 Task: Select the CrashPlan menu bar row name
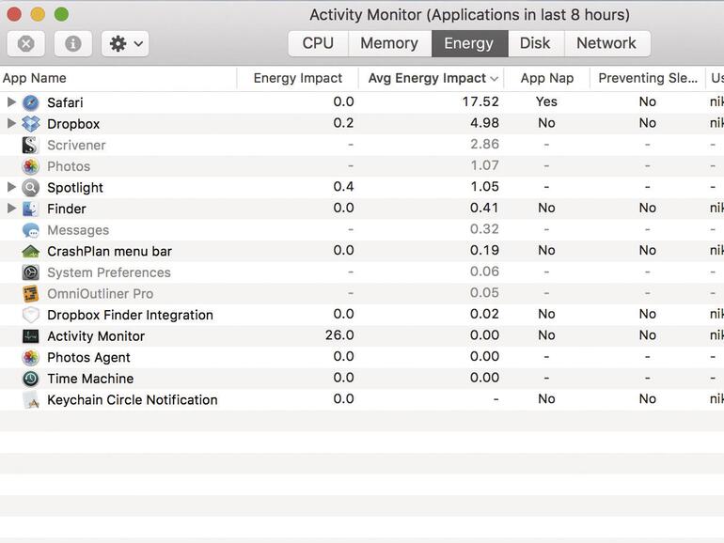coord(109,252)
